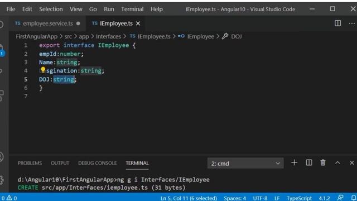Image resolution: width=357 pixels, height=201 pixels.
Task: Open the Terminal menu
Action: click(132, 9)
